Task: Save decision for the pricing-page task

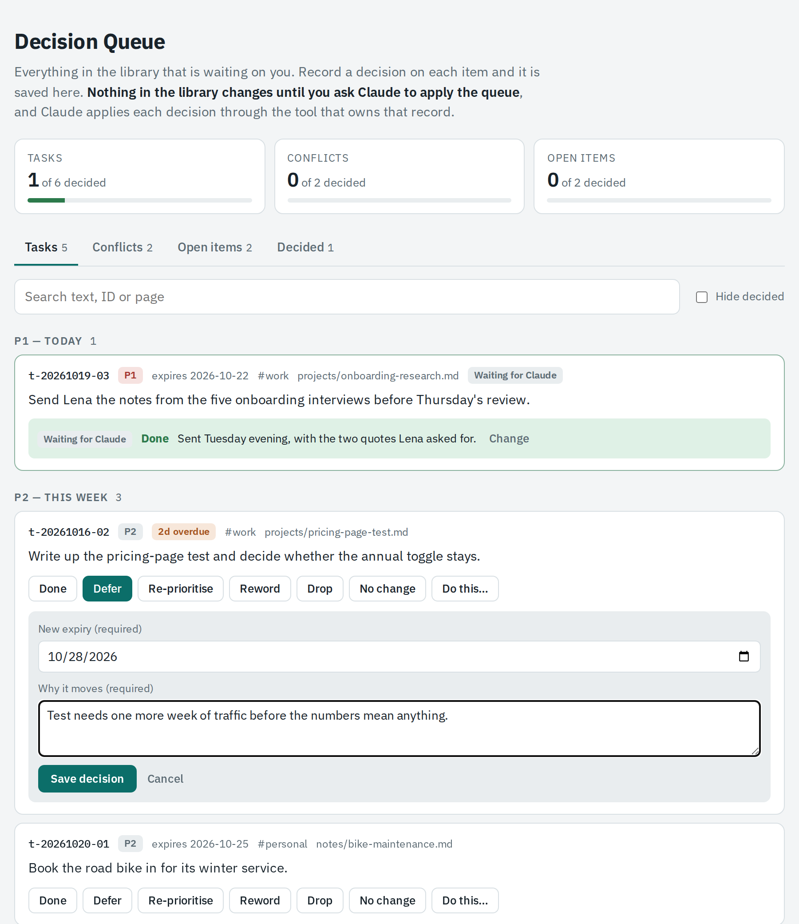Action: pos(87,779)
